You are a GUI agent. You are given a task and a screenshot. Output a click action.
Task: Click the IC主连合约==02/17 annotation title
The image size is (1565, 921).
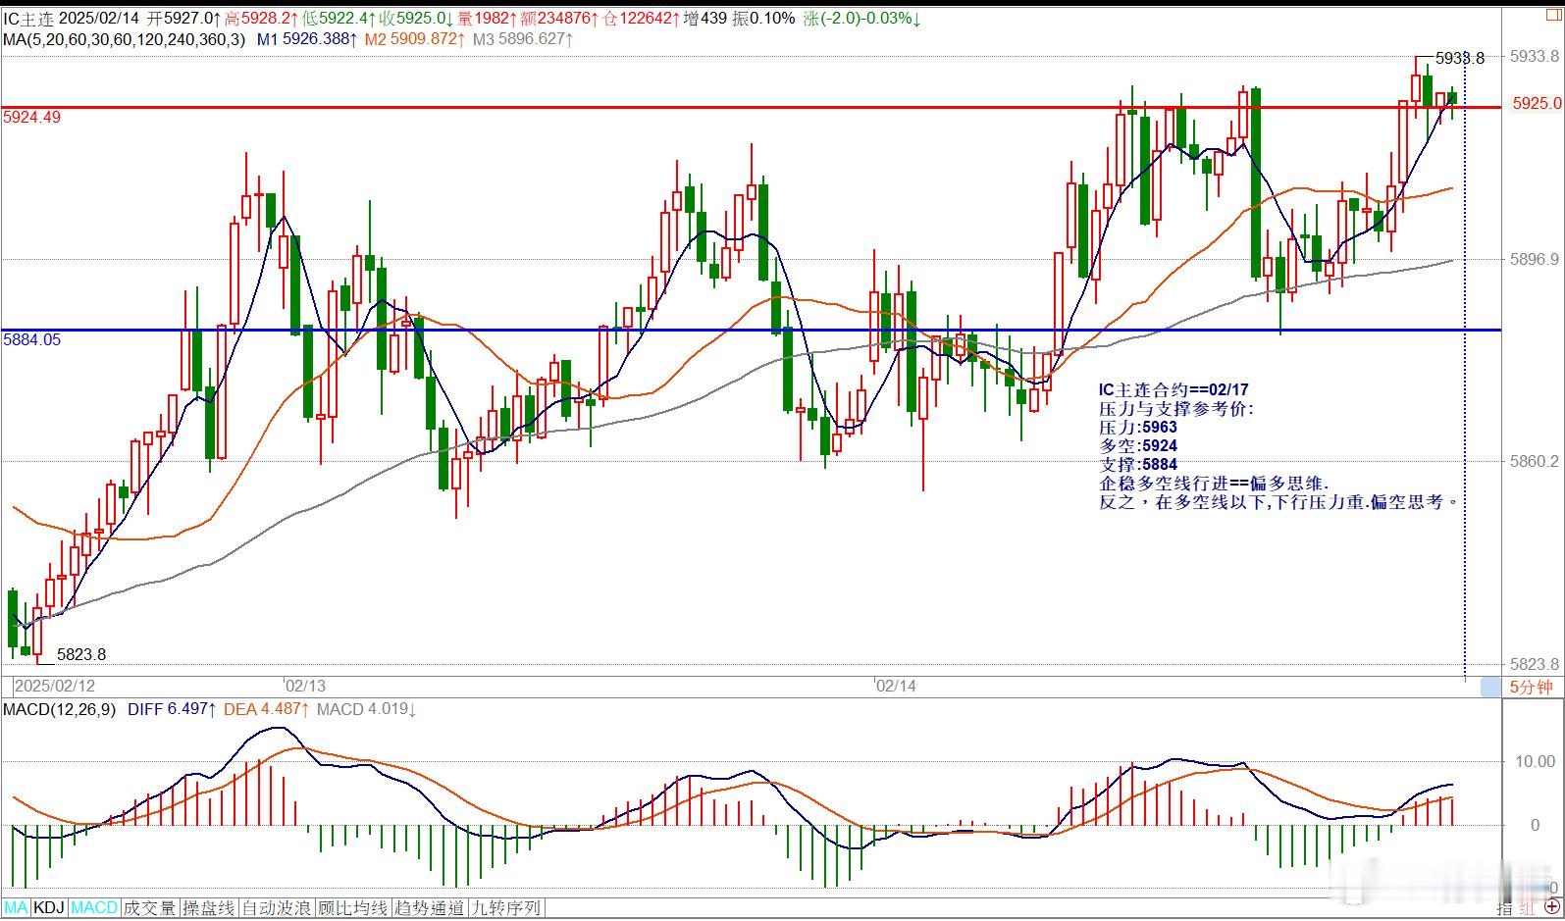(x=1174, y=390)
